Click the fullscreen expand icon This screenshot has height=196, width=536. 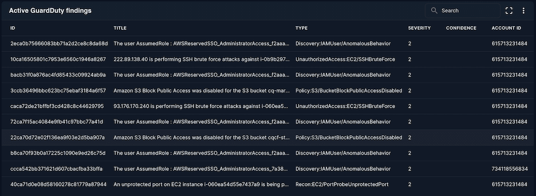pos(509,11)
